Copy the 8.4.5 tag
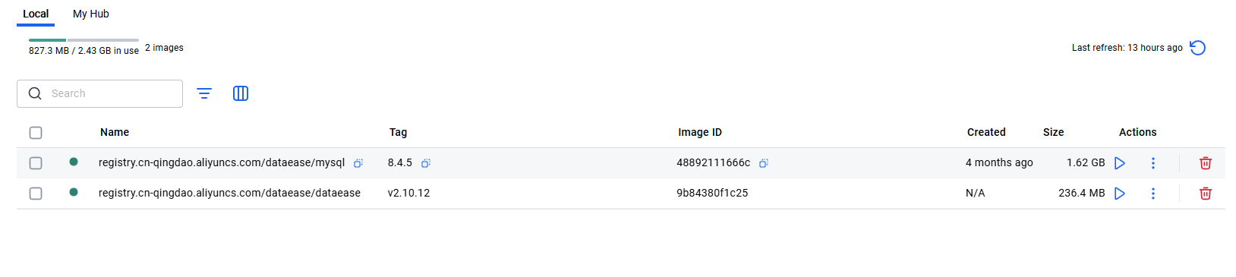This screenshot has height=277, width=1236. click(x=426, y=163)
